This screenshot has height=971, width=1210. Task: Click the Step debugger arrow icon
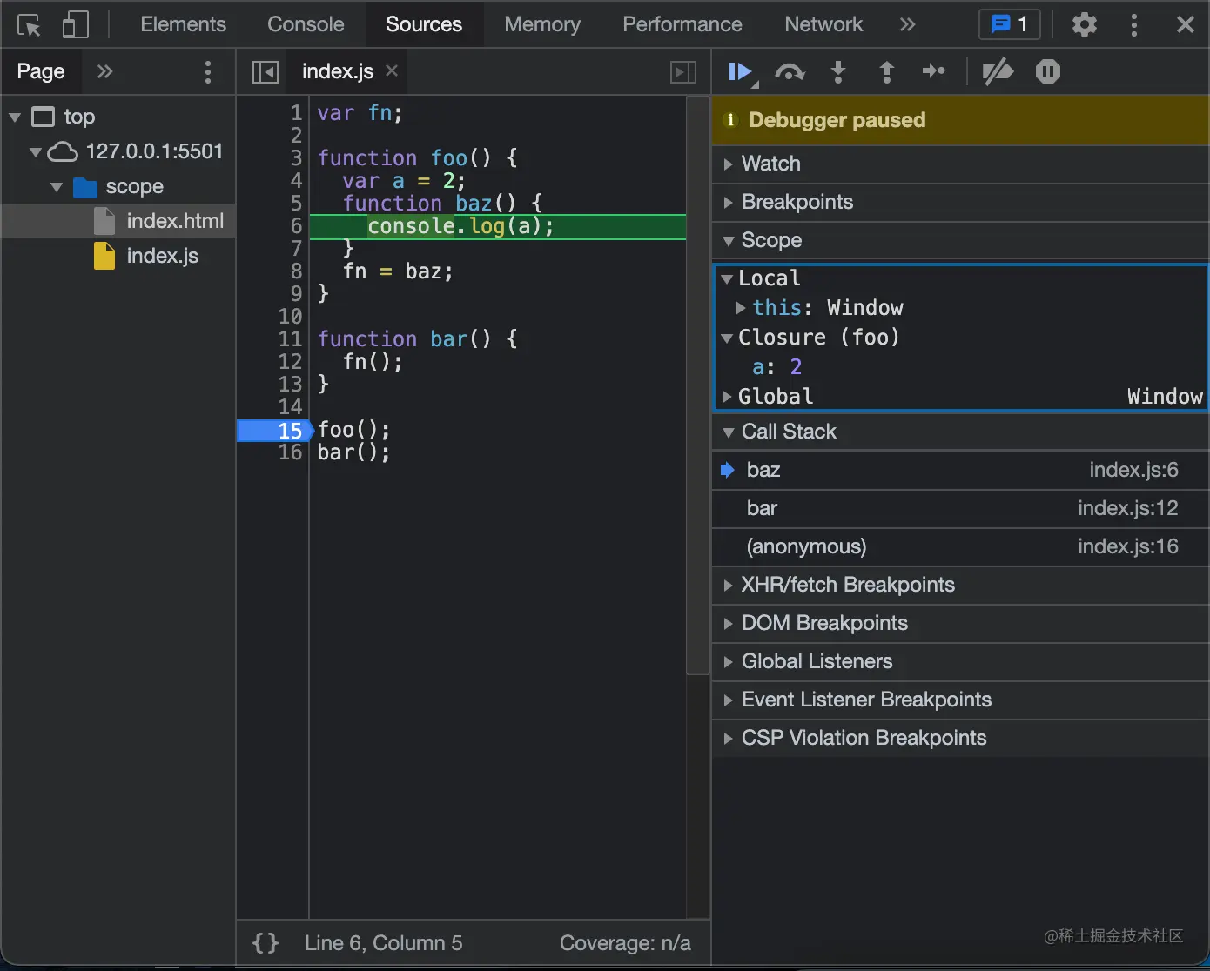pyautogui.click(x=933, y=72)
